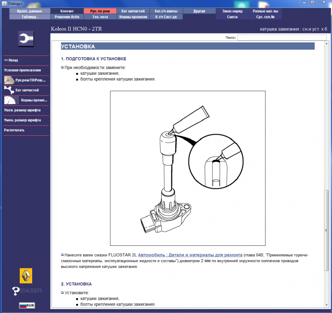
Task: Click the Поиск search input field
Action: click(x=282, y=38)
